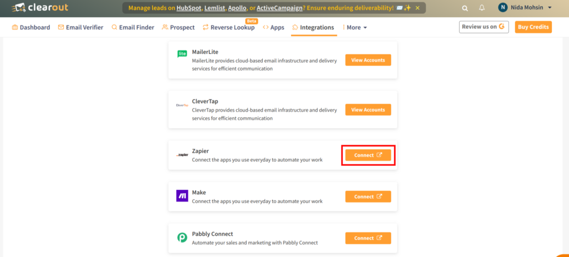This screenshot has height=257, width=569.
Task: Connect the Pabbly Connect integration
Action: click(368, 238)
